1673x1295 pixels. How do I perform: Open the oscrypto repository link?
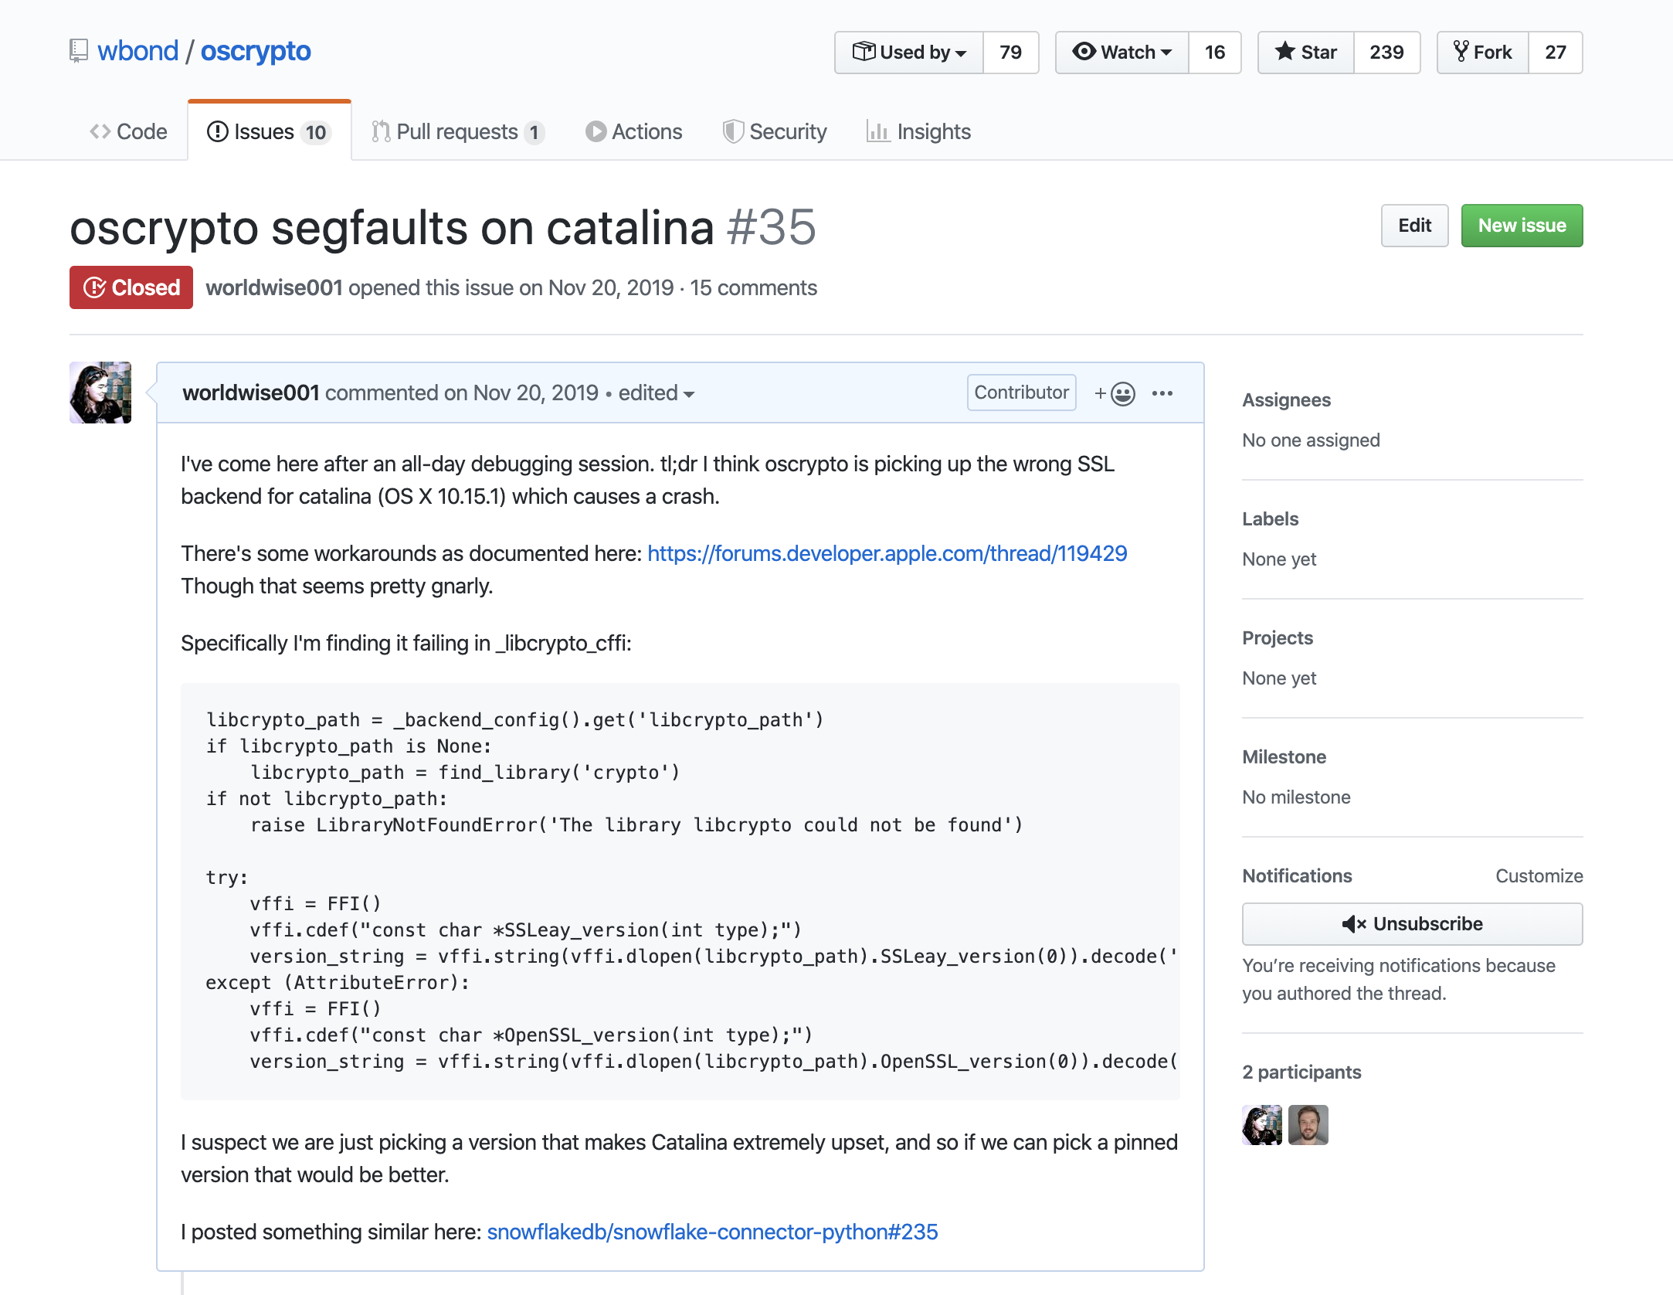(256, 51)
